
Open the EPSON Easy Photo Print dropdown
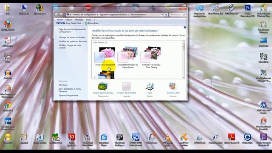pyautogui.click(x=83, y=23)
